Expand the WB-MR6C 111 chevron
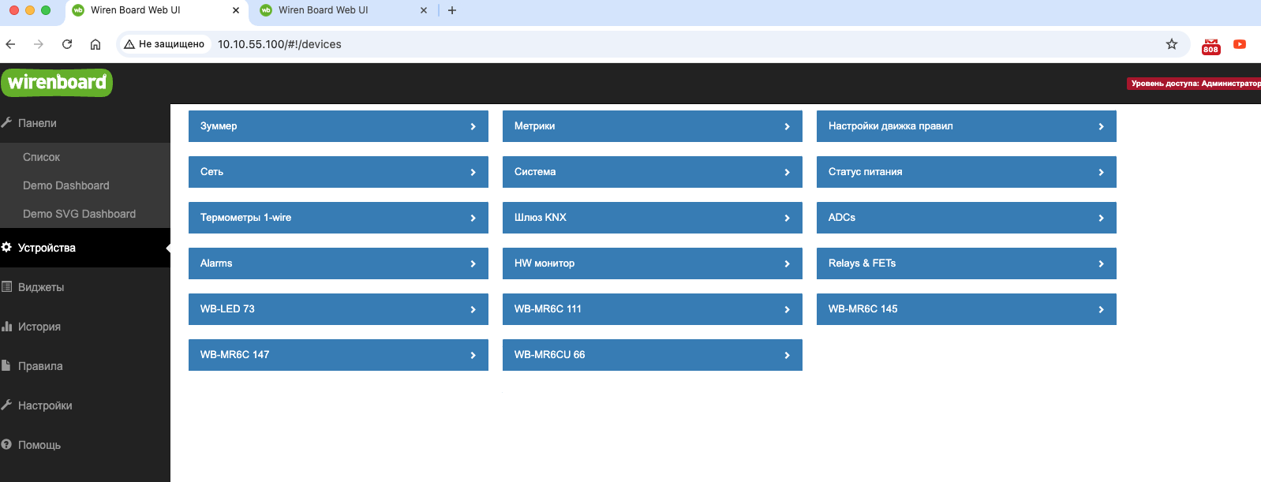Viewport: 1261px width, 482px height. click(787, 309)
